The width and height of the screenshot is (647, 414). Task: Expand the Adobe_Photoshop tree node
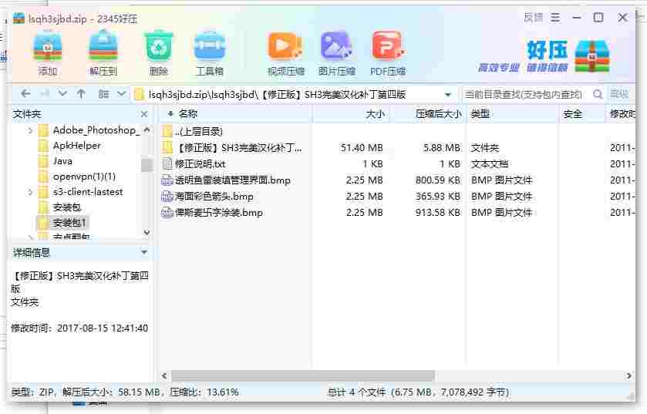pyautogui.click(x=30, y=131)
